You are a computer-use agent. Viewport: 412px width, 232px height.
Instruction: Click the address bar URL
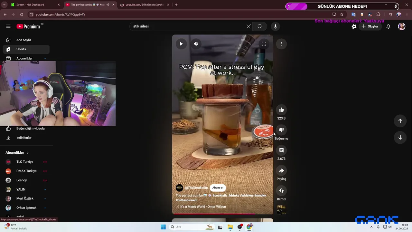point(61,15)
